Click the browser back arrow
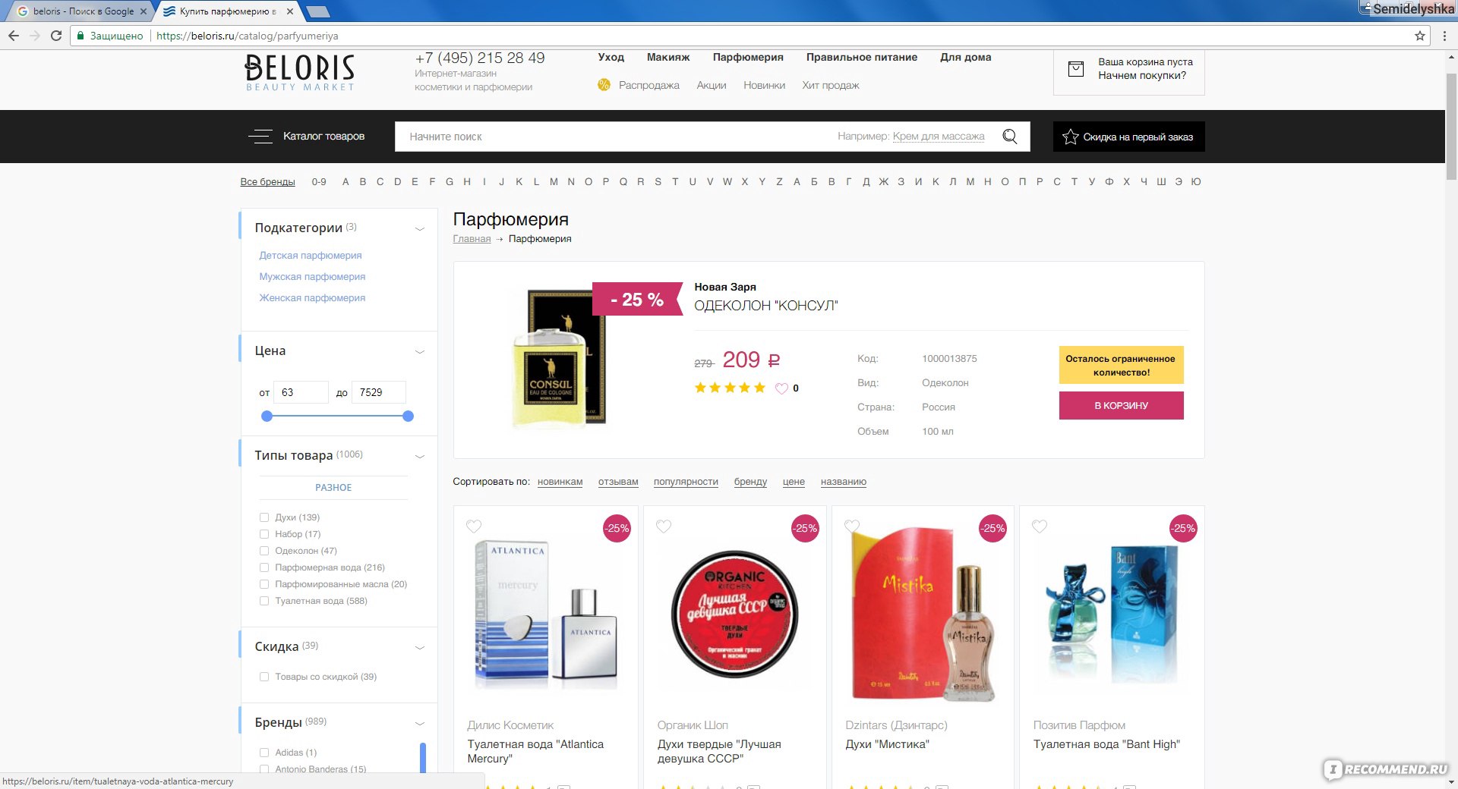 point(13,36)
